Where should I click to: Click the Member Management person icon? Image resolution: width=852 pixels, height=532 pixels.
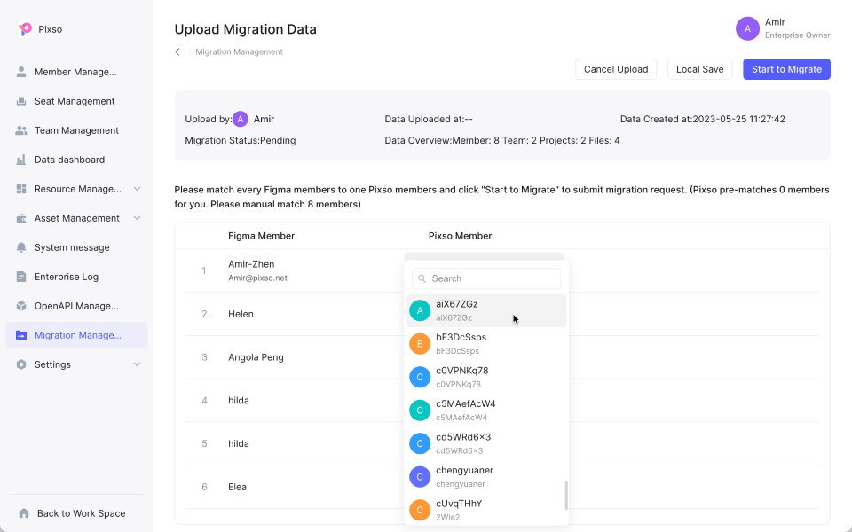(21, 72)
